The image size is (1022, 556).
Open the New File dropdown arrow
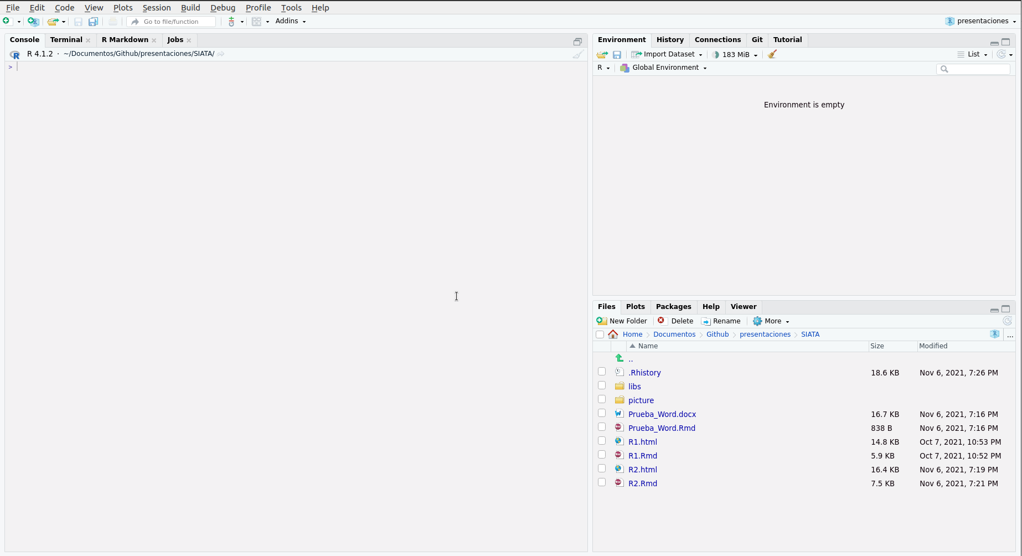[x=19, y=22]
